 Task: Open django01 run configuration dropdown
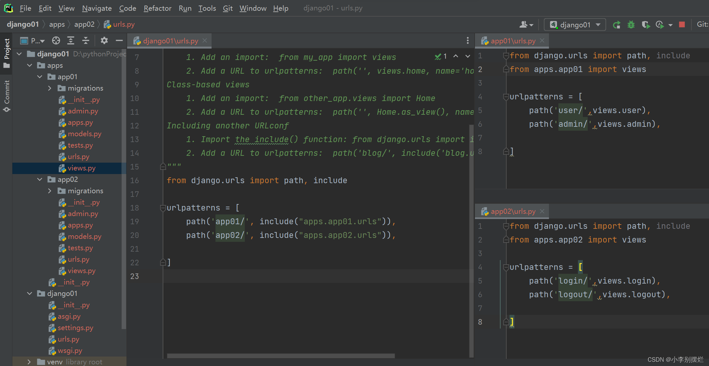575,25
